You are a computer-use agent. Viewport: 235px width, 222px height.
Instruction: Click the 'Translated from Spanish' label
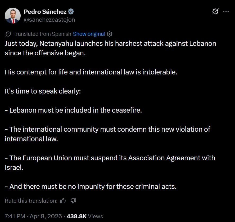[x=42, y=34]
